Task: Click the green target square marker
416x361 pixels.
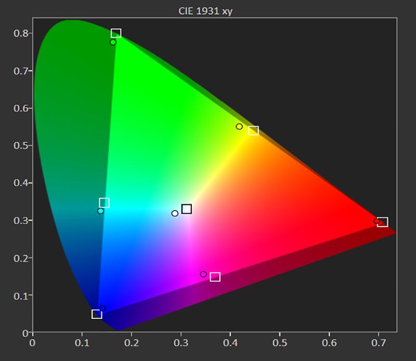Action: click(x=116, y=33)
